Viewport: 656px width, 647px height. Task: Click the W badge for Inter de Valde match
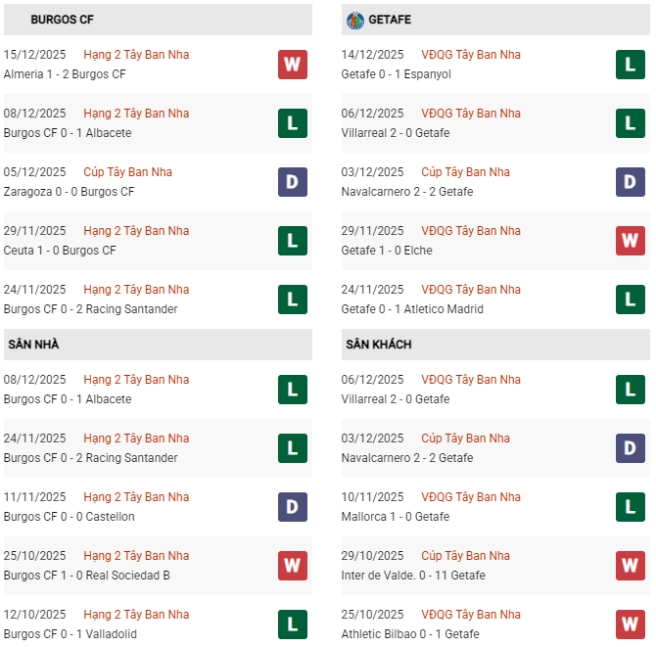(630, 566)
